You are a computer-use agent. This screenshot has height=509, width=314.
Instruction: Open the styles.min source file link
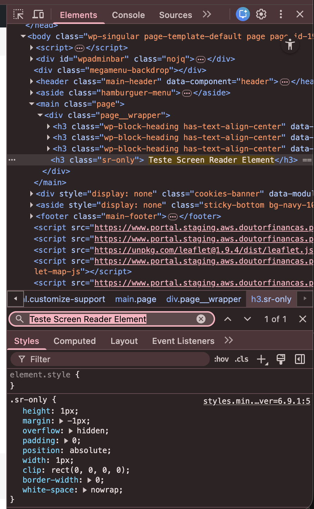pos(257,401)
